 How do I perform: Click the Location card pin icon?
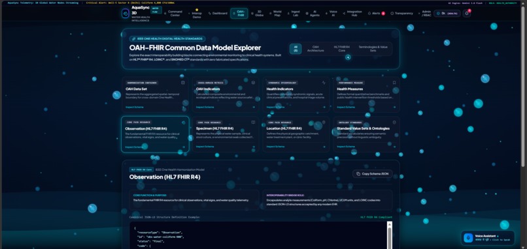pos(324,123)
